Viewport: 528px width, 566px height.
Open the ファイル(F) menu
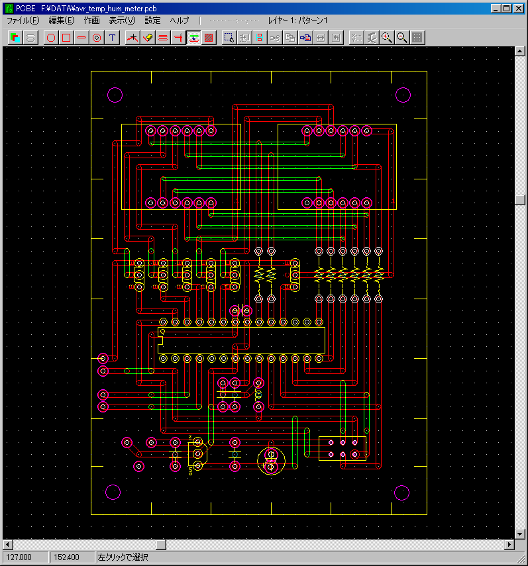point(23,21)
